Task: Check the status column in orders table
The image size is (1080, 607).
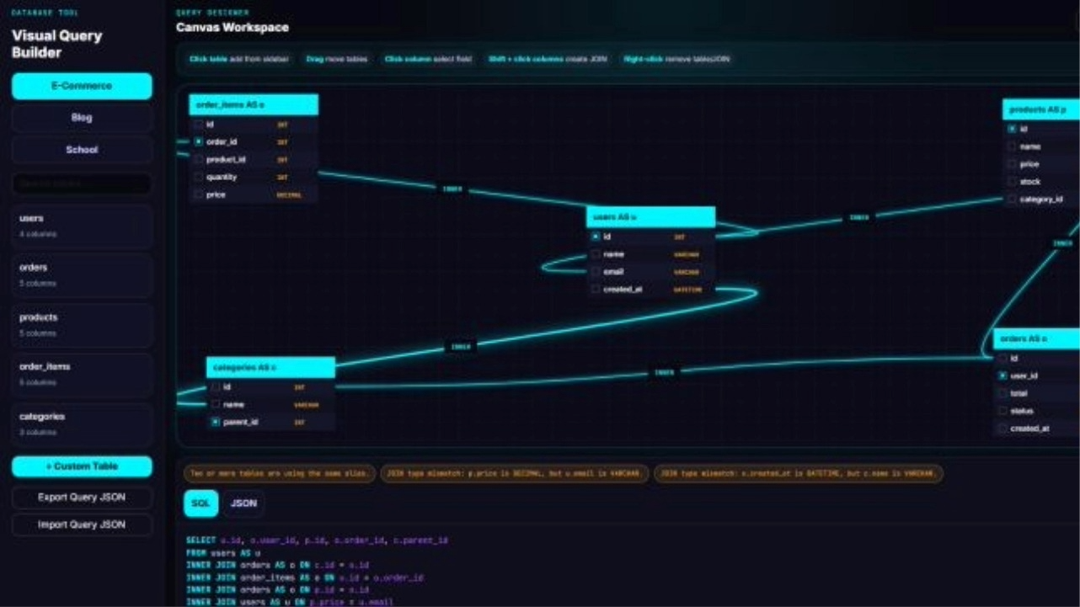Action: click(1002, 411)
